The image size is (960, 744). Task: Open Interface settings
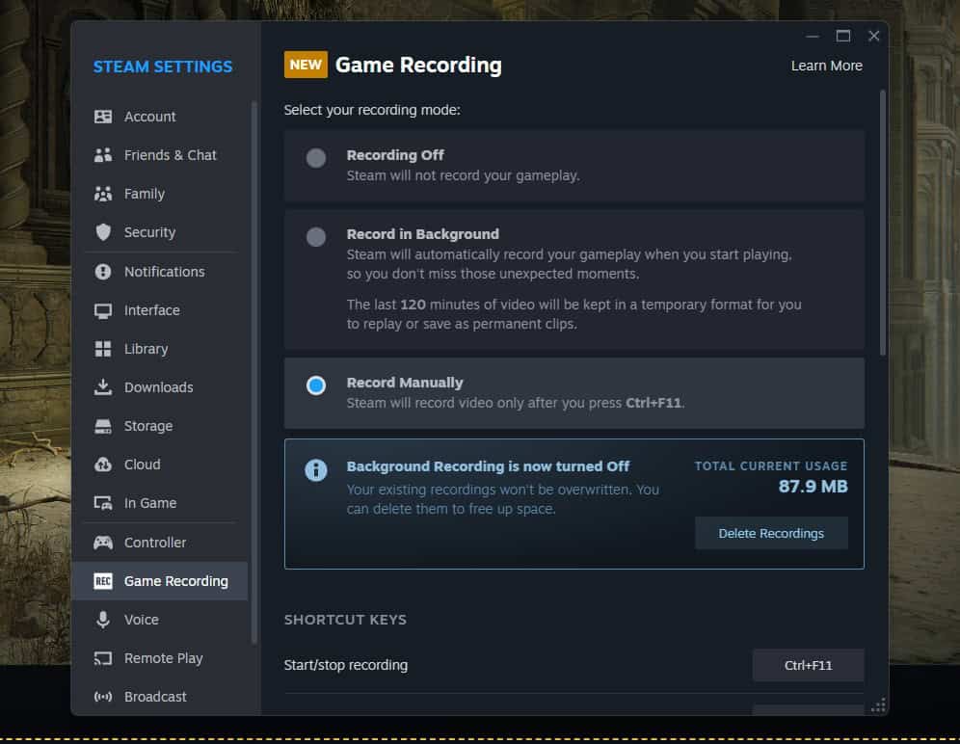(160, 310)
